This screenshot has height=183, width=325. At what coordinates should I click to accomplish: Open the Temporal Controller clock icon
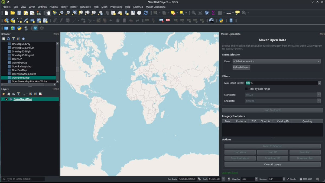click(139, 13)
